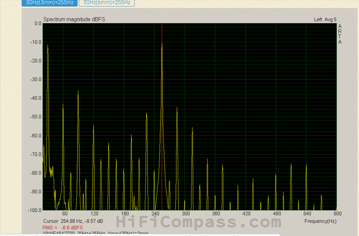359x236 pixels.
Task: Switch to the 30Hz(6mm)+255Hz tab
Action: tap(107, 3)
